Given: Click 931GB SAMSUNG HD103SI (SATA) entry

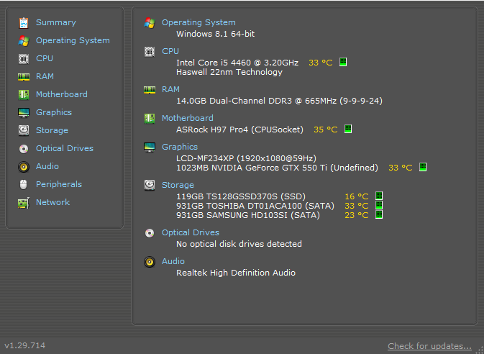Looking at the screenshot, I should click(248, 215).
